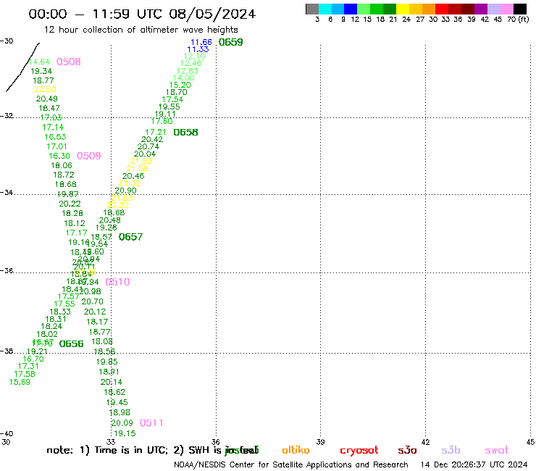Click the 14.00 light green value
The height and width of the screenshot is (471, 536).
pos(183,78)
